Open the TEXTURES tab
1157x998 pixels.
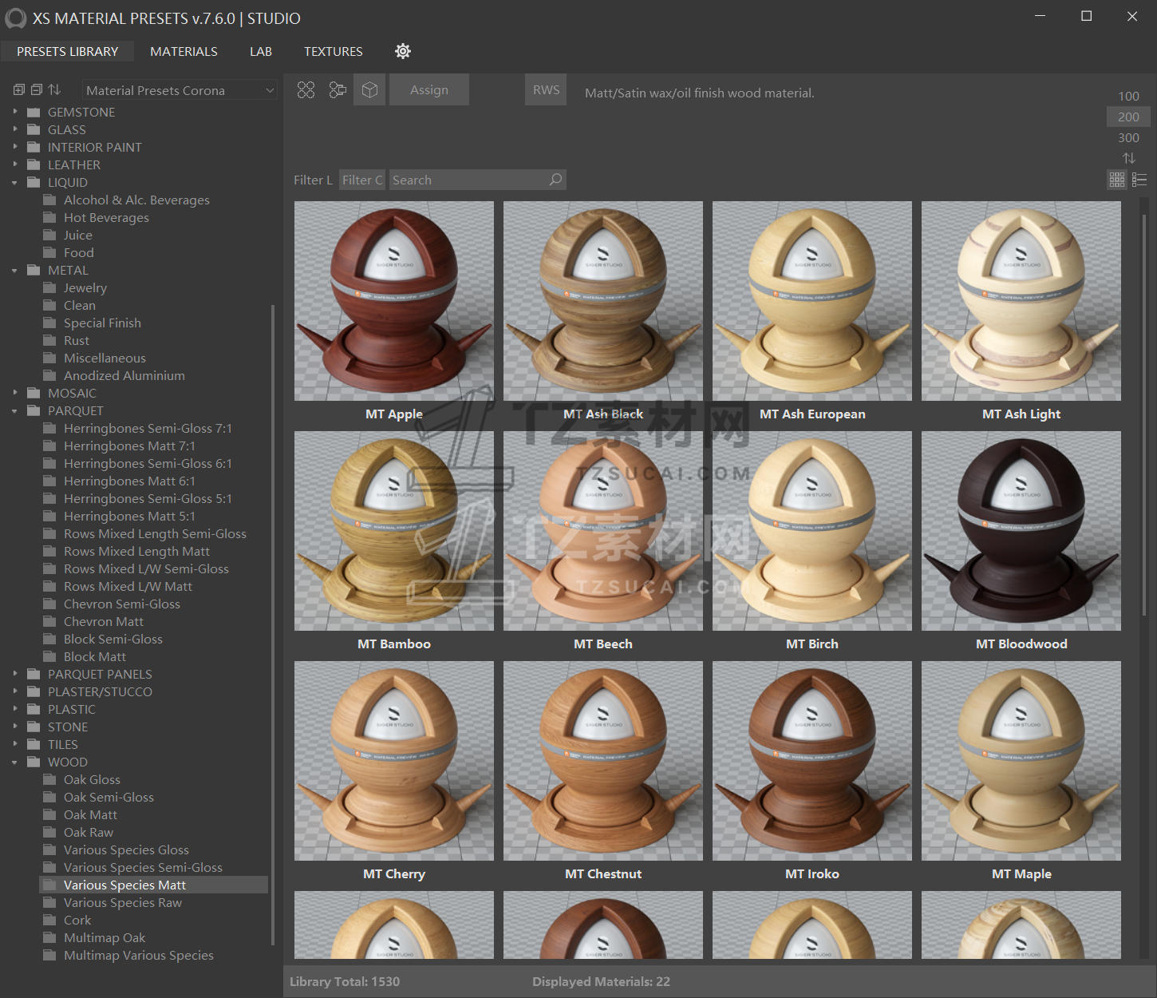point(333,51)
